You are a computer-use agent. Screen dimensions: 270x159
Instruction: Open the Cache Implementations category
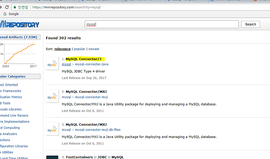click(15, 122)
